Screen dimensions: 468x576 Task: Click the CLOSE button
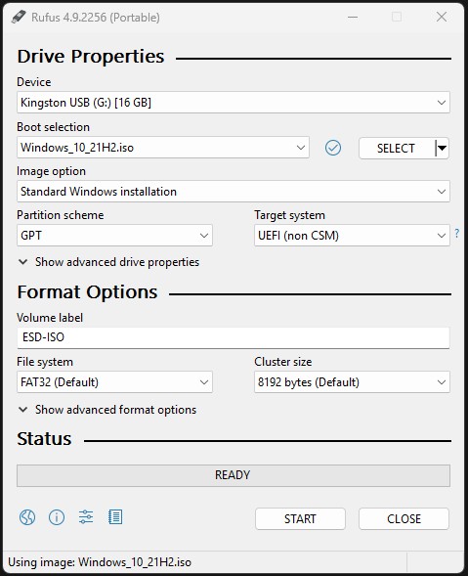[404, 518]
